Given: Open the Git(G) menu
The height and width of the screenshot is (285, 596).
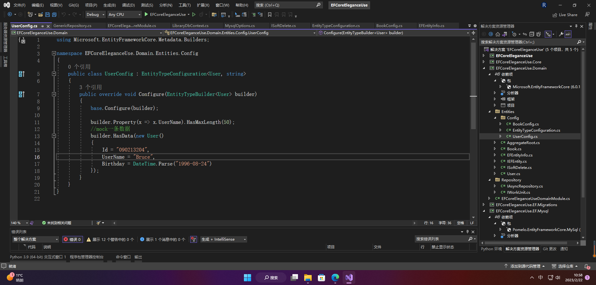Looking at the screenshot, I should 74,5.
